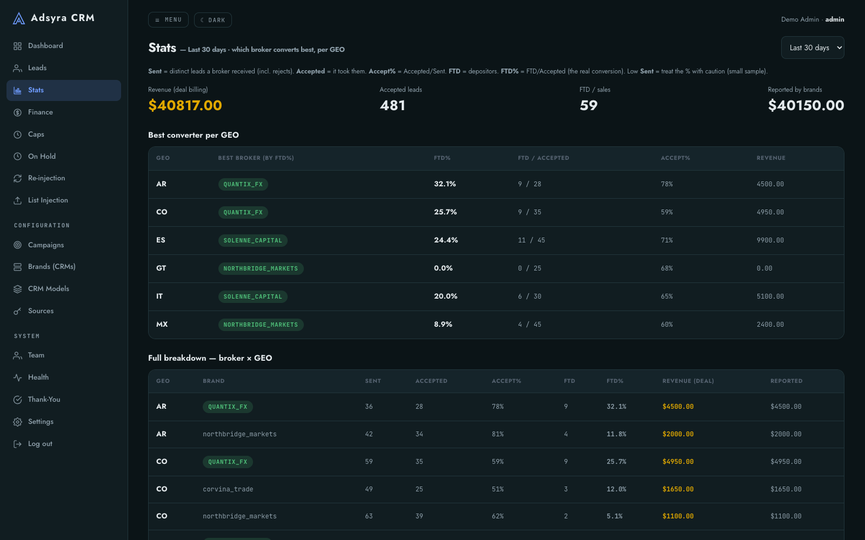Click northbridge_markets in breakdown CO row
Image resolution: width=865 pixels, height=540 pixels.
click(239, 516)
